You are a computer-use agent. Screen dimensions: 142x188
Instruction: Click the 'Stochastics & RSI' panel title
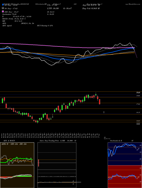tap(122, 141)
